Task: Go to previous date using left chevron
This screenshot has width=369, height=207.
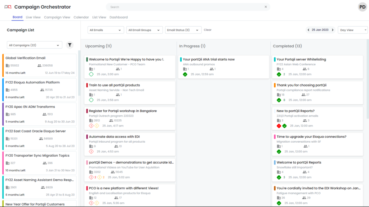Action: tap(308, 30)
